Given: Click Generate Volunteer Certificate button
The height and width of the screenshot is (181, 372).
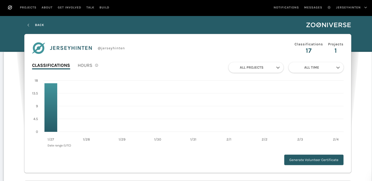Looking at the screenshot, I should coord(314,160).
